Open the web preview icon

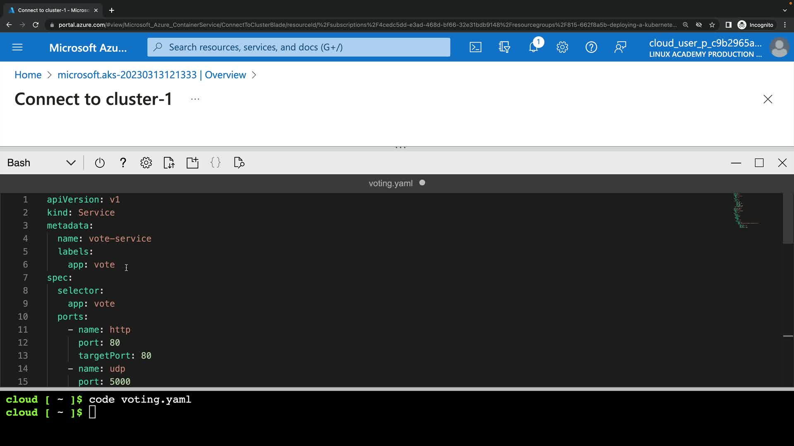[x=239, y=163]
